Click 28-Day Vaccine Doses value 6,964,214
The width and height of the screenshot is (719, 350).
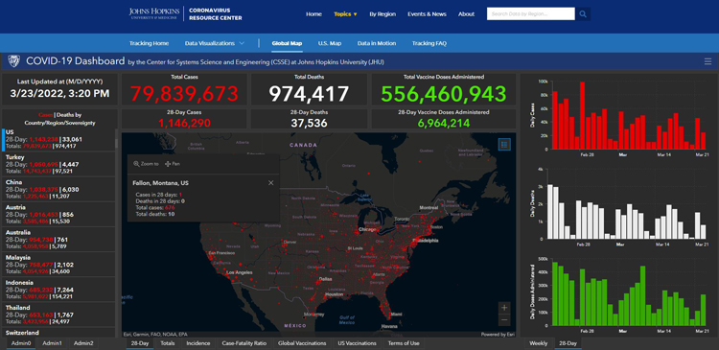coord(444,123)
